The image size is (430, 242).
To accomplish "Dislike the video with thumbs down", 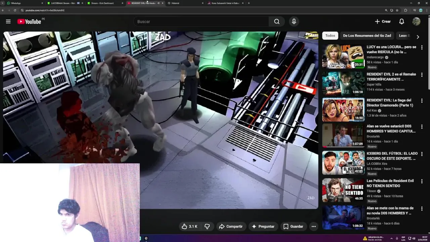I will (x=207, y=227).
